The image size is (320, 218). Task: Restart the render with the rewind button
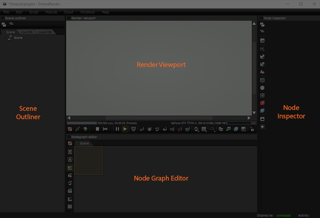(x=105, y=129)
